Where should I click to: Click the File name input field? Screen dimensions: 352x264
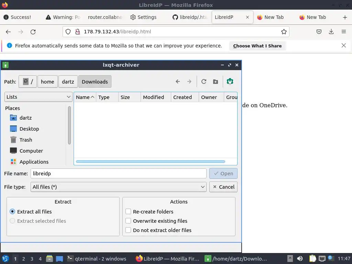pyautogui.click(x=119, y=174)
